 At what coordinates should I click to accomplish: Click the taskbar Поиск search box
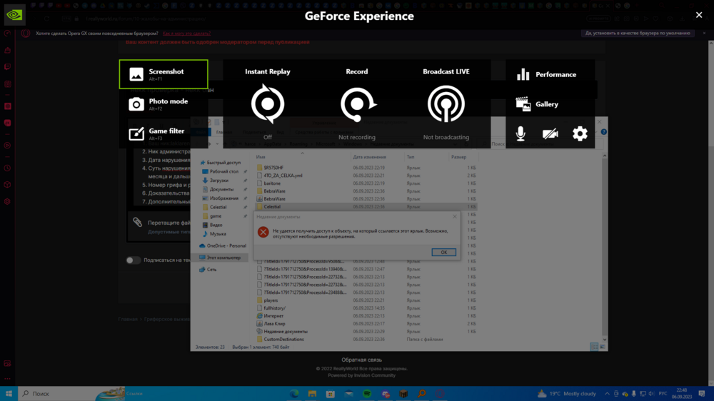[71, 394]
